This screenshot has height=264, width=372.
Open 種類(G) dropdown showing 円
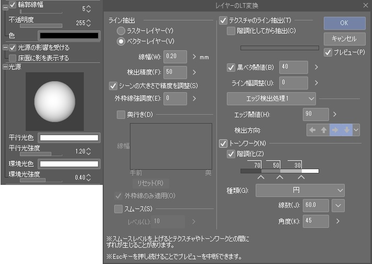[x=300, y=190]
